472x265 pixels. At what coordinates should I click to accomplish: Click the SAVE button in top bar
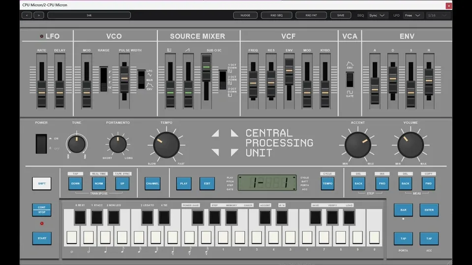click(x=340, y=15)
